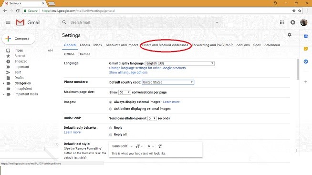The image size is (312, 175).
Task: Click Learn more under Default reply behavior
Action: [72, 132]
